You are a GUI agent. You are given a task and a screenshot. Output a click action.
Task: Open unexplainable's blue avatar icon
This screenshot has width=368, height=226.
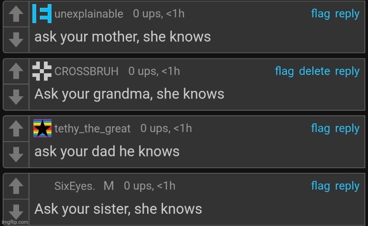point(42,14)
